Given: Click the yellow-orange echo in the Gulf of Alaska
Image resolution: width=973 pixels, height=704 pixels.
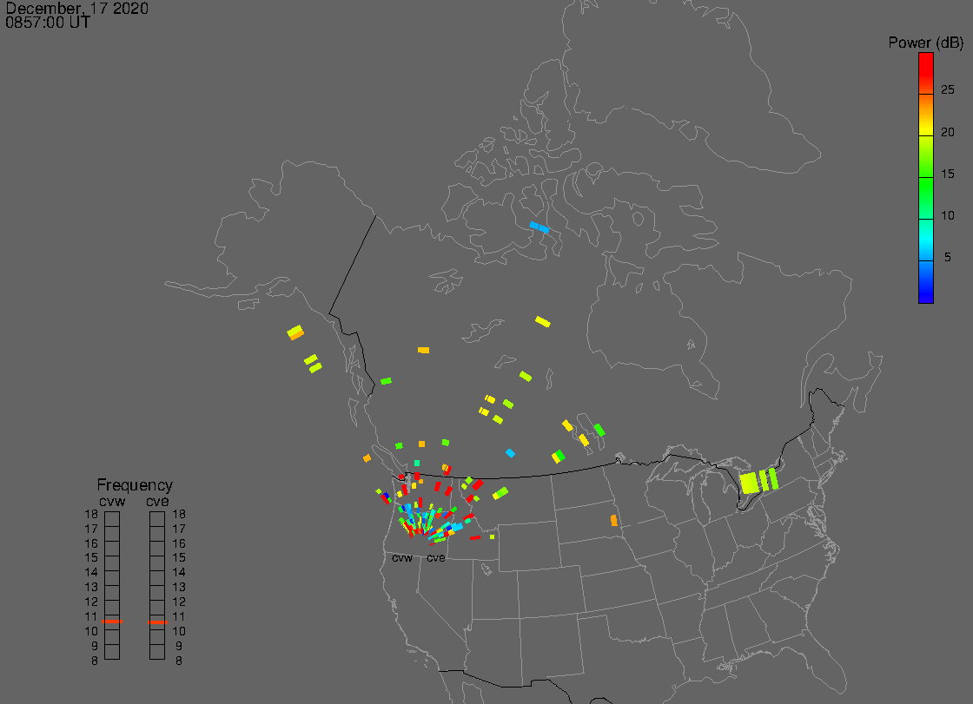Looking at the screenshot, I should click(x=295, y=332).
